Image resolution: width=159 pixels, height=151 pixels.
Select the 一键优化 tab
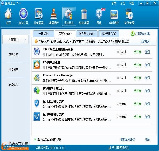click(x=43, y=34)
